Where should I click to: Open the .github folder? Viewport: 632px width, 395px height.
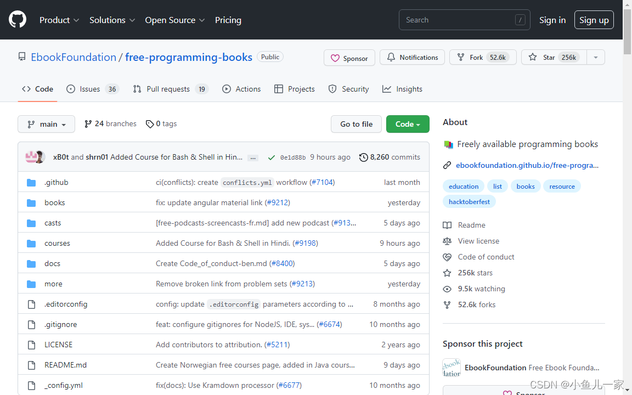pos(56,182)
